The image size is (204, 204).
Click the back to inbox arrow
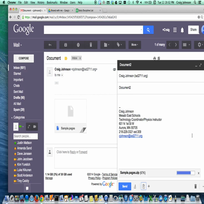tap(50, 45)
